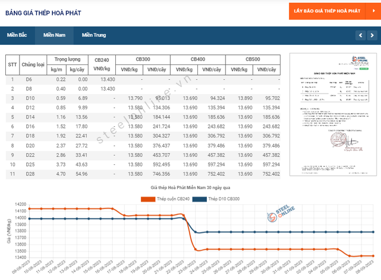
Task: Select the D12 row label
Action: [x=30, y=108]
